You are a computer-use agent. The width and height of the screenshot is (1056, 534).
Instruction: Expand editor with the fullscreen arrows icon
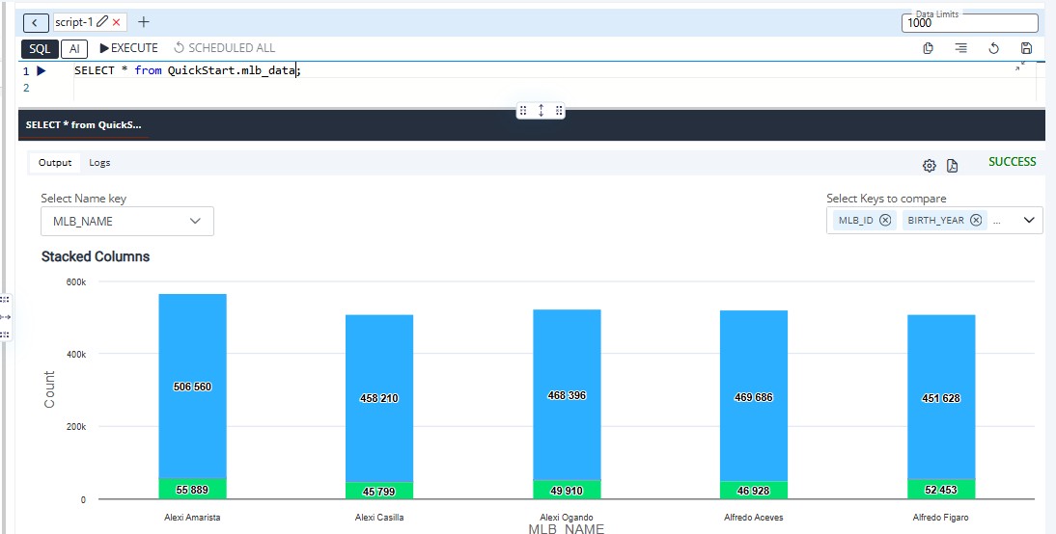tap(1020, 67)
